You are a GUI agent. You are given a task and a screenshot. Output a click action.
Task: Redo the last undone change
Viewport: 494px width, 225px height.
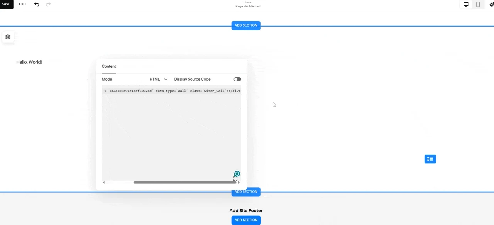tap(48, 4)
